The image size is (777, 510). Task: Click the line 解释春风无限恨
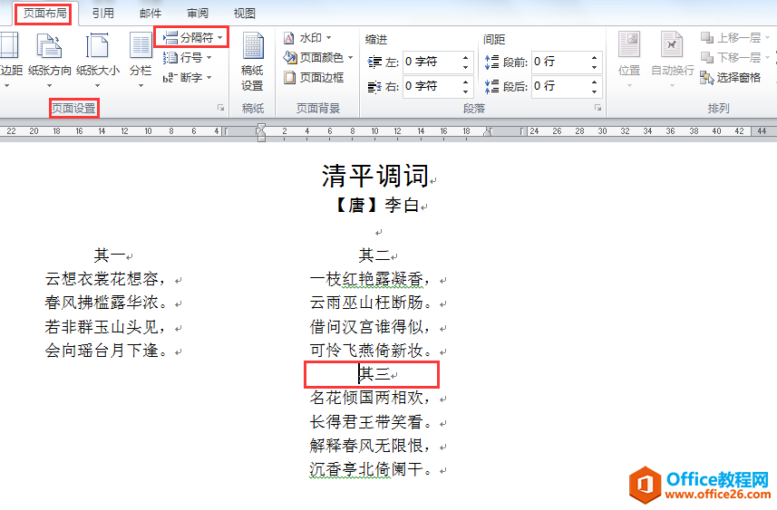pyautogui.click(x=370, y=446)
